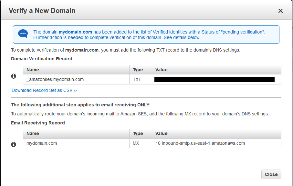This screenshot has width=293, height=186.
Task: Click the speech bubble notification icon
Action: coord(23,34)
